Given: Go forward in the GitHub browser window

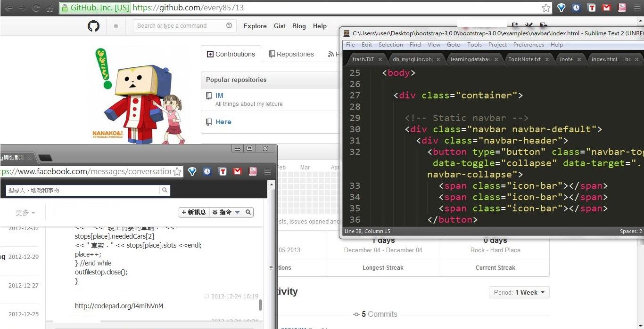Looking at the screenshot, I should (x=22, y=8).
